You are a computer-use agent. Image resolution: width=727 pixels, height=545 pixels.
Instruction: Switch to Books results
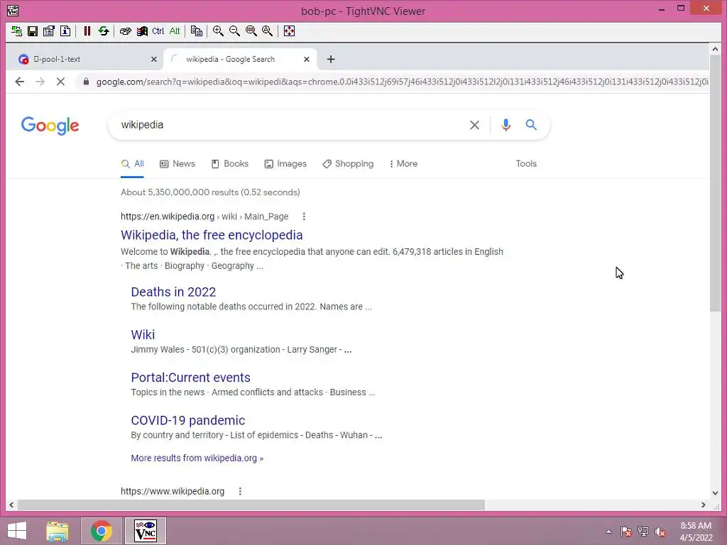tap(230, 164)
